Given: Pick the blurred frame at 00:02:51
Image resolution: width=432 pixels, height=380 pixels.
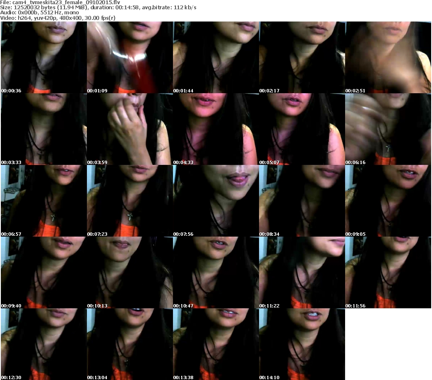Looking at the screenshot, I should point(388,57).
